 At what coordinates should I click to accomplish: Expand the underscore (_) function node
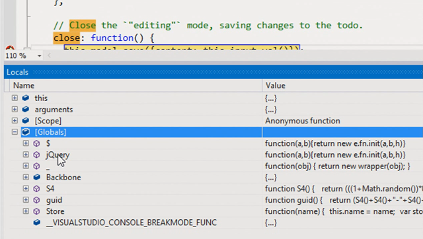tap(26, 166)
